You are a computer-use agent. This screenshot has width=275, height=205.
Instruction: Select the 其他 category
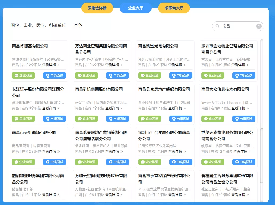(x=78, y=25)
